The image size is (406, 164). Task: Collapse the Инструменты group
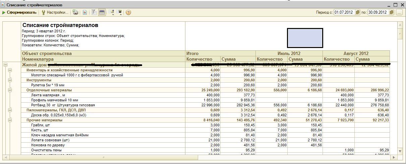pos(10,80)
